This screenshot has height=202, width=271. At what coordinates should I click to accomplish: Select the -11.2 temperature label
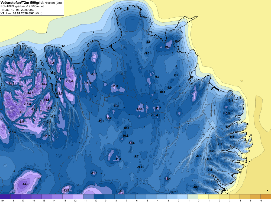point(101,121)
